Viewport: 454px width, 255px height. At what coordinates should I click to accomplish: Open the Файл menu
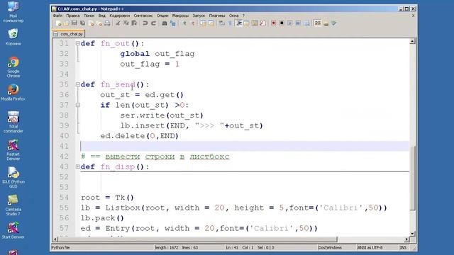point(57,16)
